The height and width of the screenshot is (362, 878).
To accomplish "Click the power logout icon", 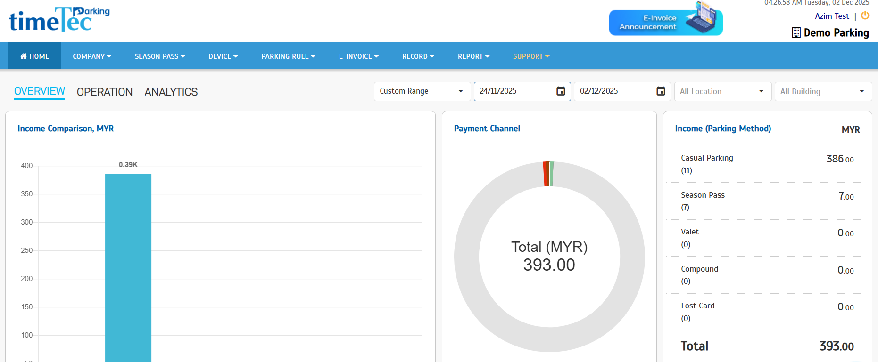I will tap(865, 16).
